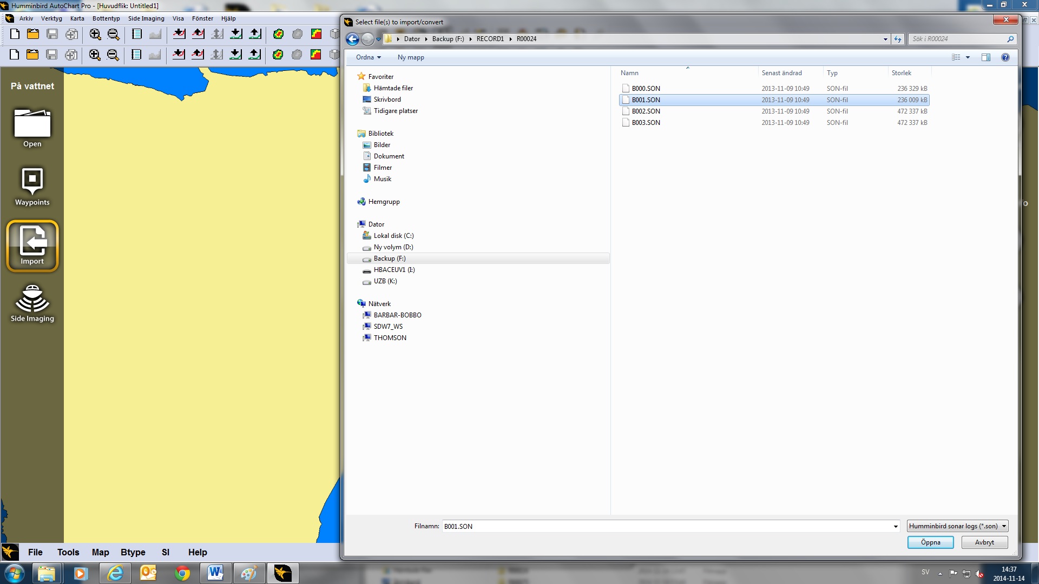Click the Side Imaging sonar icon
1039x584 pixels.
tap(32, 299)
